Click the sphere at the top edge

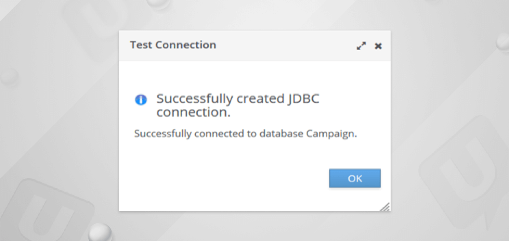158,3
